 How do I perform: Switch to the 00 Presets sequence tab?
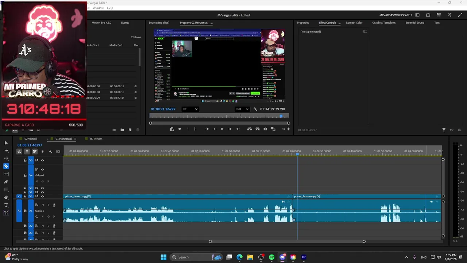pyautogui.click(x=96, y=139)
